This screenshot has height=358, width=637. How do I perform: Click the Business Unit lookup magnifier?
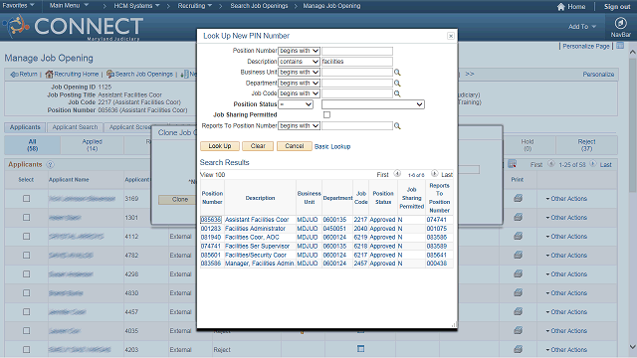(x=397, y=73)
